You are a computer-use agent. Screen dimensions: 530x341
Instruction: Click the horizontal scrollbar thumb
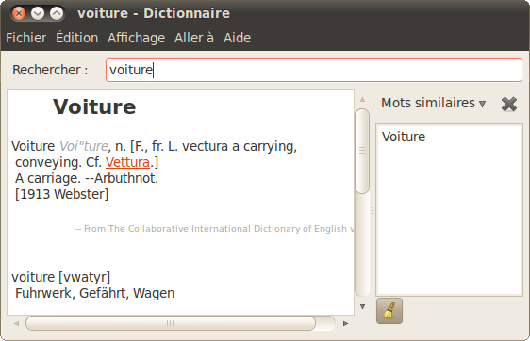pyautogui.click(x=171, y=323)
